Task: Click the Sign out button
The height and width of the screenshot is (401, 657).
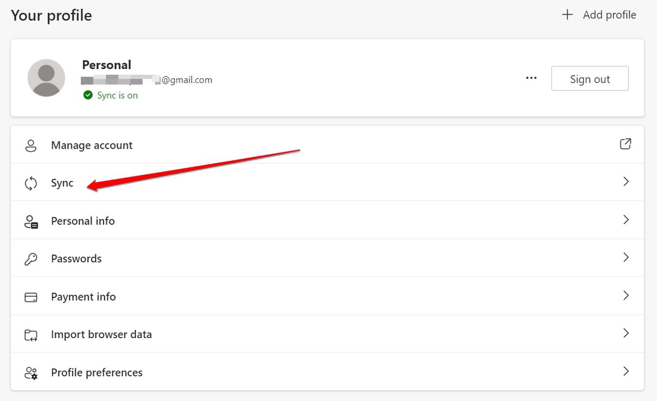Action: point(590,78)
